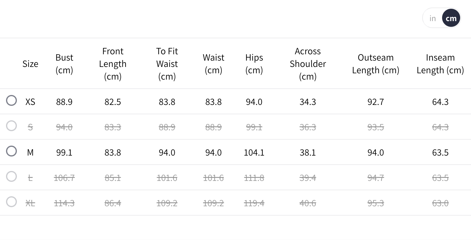Viewport: 471px width, 240px height.
Task: Click the struck-through XL size label
Action: pos(30,203)
